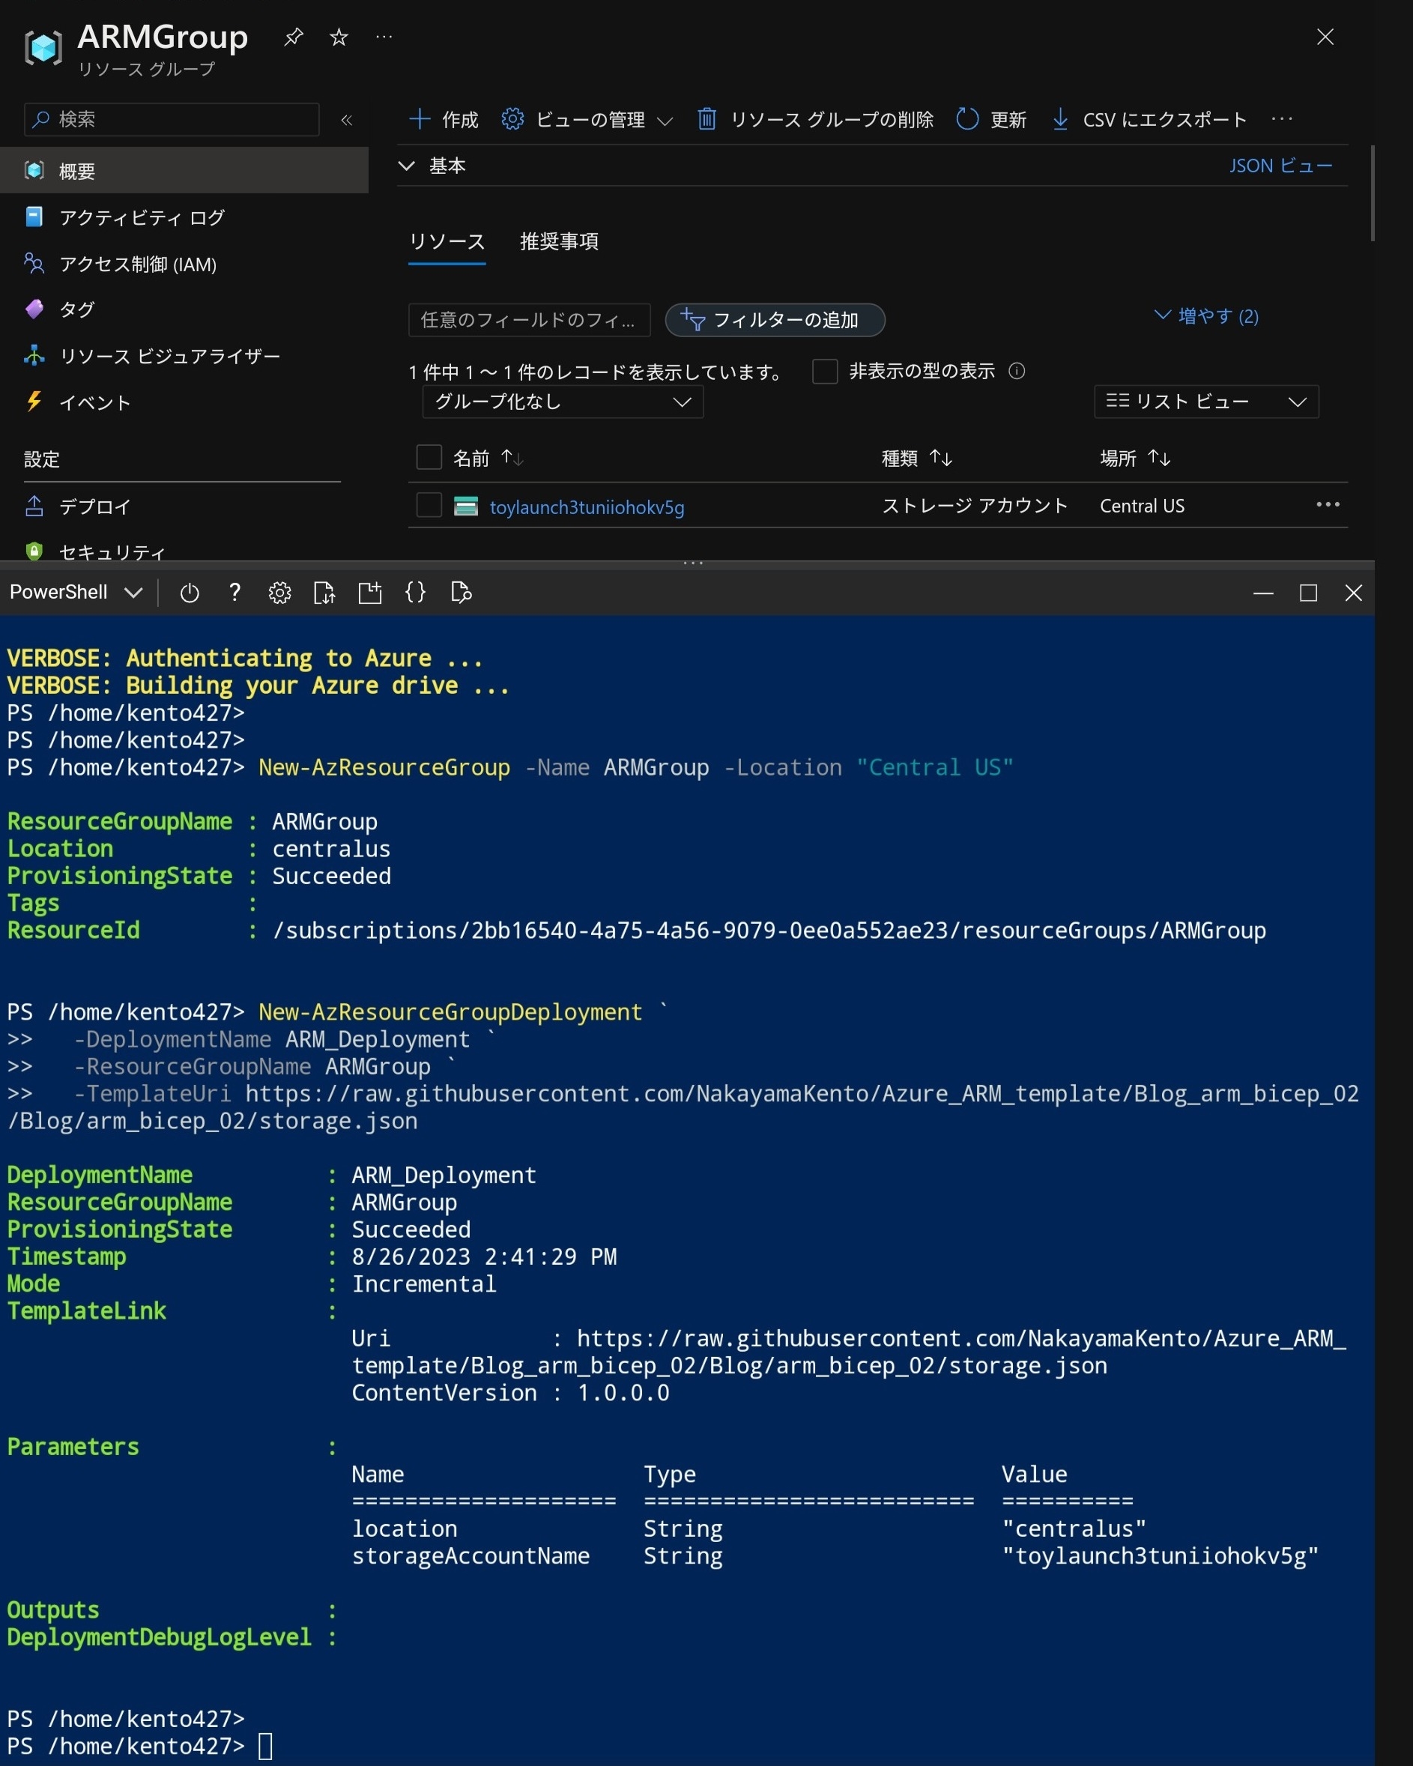Screen dimensions: 1413x1766
Task: Click upload/download files icon in Cloud Shell
Action: (324, 592)
